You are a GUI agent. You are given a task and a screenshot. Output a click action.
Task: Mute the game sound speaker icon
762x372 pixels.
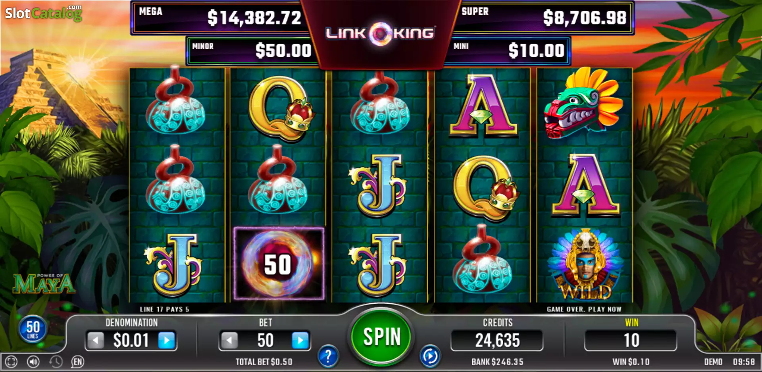(x=33, y=362)
